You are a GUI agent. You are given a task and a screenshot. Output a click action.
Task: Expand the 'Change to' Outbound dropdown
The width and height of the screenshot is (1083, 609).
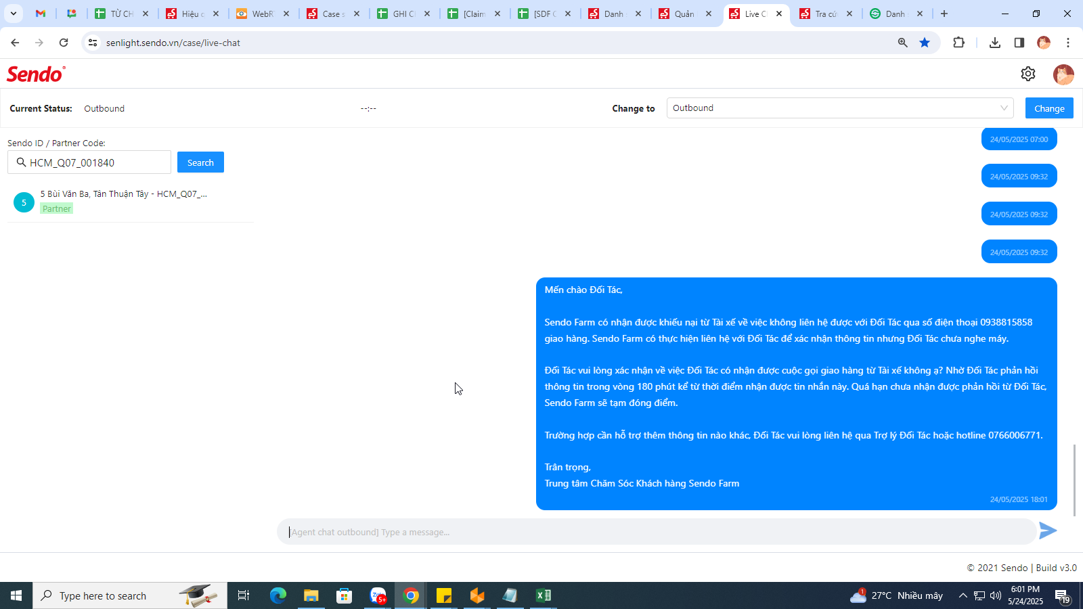click(x=840, y=108)
